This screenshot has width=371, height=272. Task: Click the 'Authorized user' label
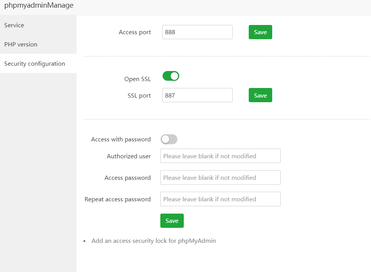point(129,156)
